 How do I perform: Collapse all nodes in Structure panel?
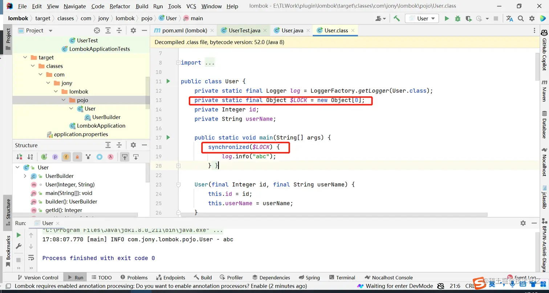pos(119,145)
